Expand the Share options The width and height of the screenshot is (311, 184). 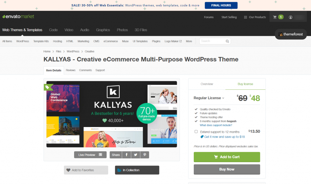(x=115, y=155)
